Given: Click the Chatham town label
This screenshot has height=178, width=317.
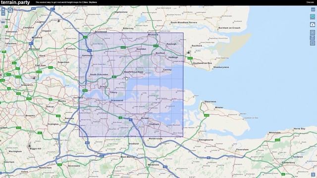Looking at the screenshot, I should pyautogui.click(x=154, y=124).
